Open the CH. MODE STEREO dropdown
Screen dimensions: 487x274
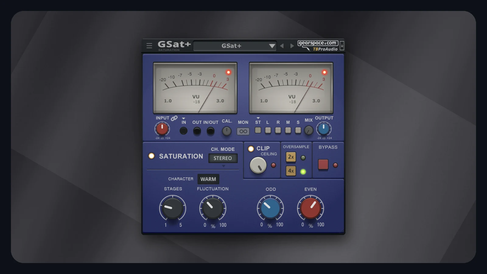[223, 158]
